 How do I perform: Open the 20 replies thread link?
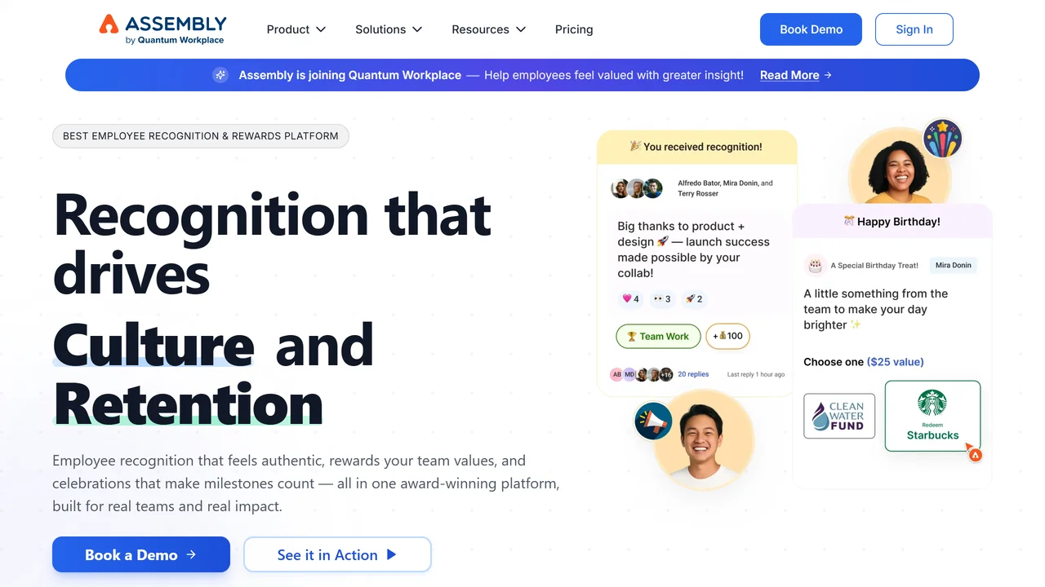tap(693, 374)
